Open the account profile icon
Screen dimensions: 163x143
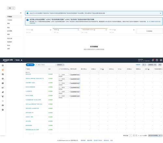click(161, 60)
